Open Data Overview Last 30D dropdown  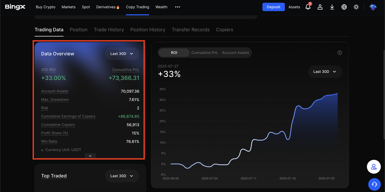(x=122, y=54)
